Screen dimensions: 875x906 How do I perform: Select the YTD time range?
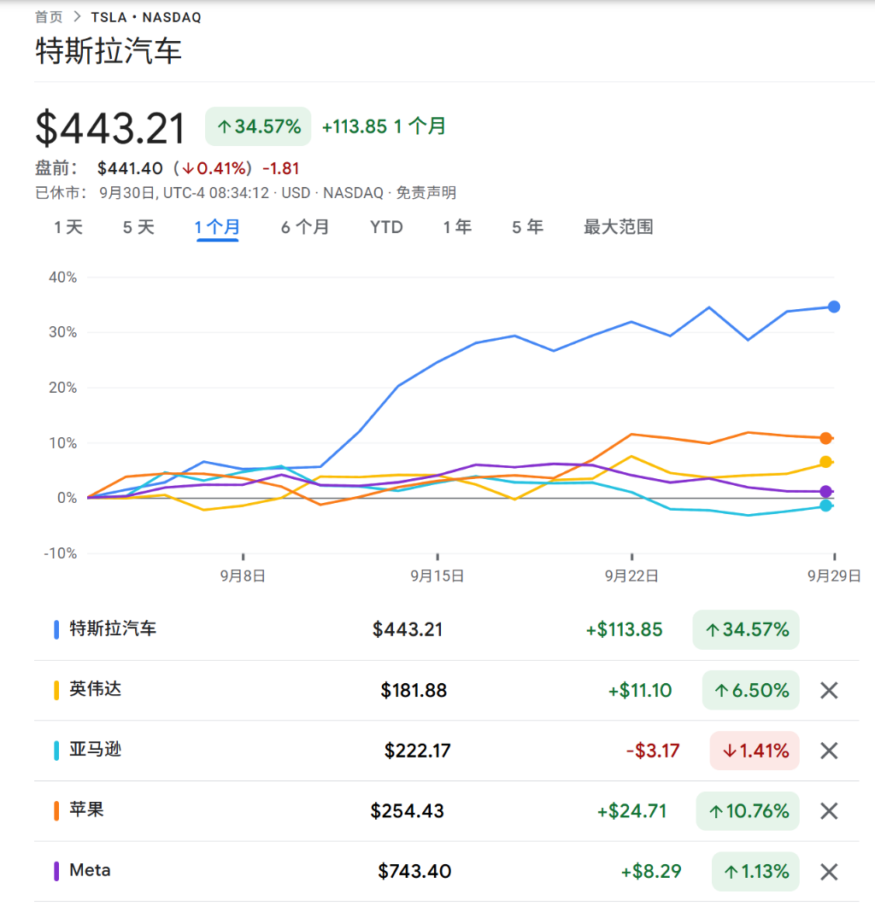point(386,227)
